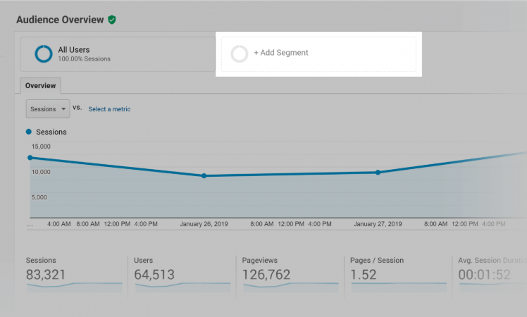The height and width of the screenshot is (317, 527).
Task: Click the All Users donut icon
Action: point(44,54)
